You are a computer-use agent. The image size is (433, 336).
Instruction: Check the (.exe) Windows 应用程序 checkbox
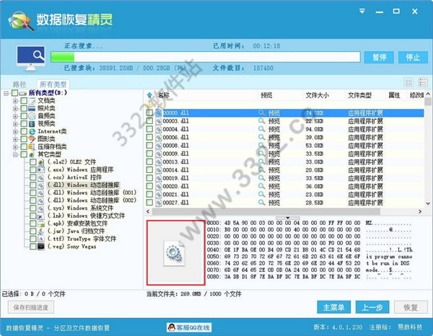[33, 169]
